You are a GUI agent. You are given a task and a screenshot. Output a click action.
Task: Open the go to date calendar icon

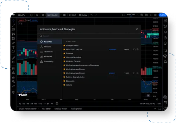57,103
